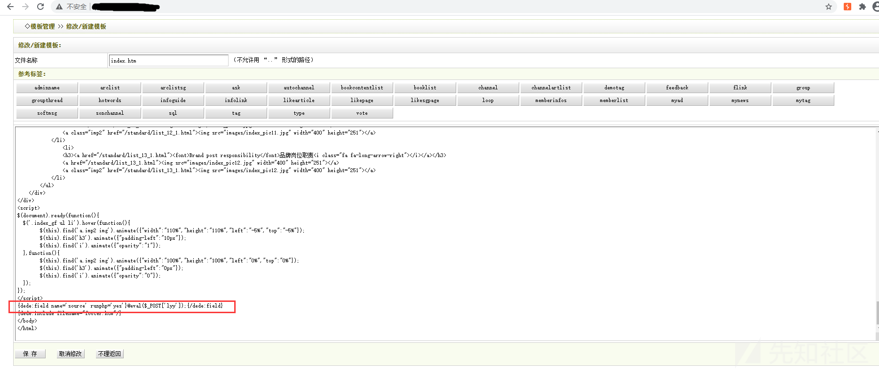This screenshot has height=371, width=879.
Task: Insert the myad tag
Action: click(677, 100)
